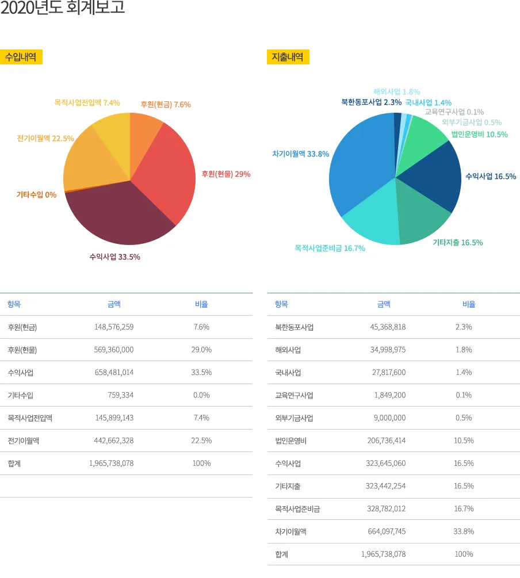Select the 수익사업 16.5% chart label
The height and width of the screenshot is (578, 520).
pos(491,177)
